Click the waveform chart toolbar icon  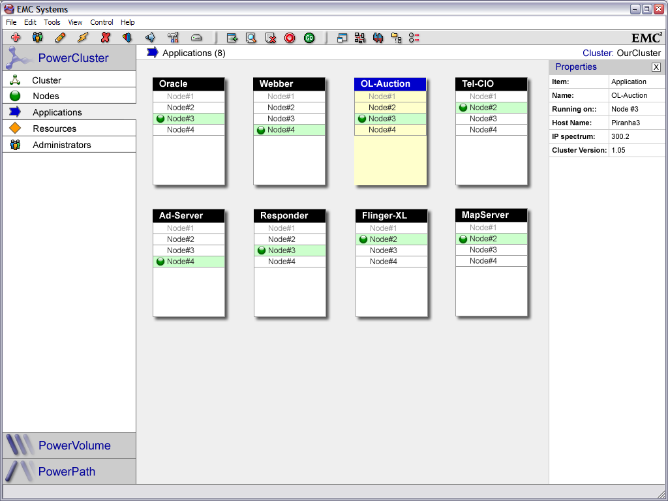pyautogui.click(x=378, y=38)
